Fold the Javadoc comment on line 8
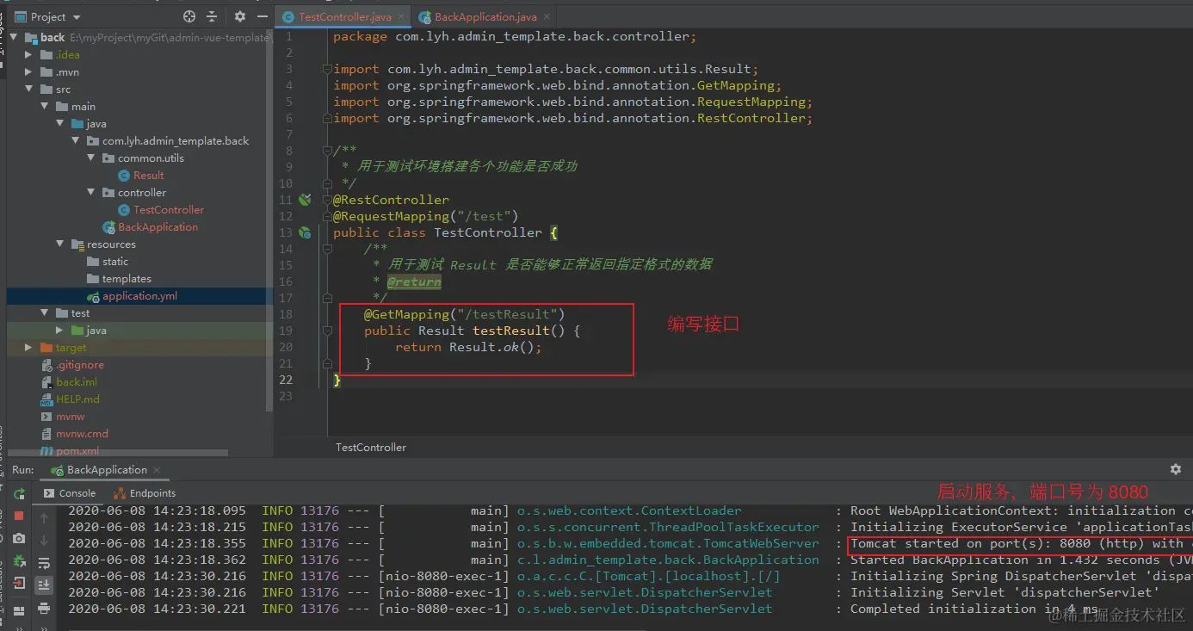The width and height of the screenshot is (1193, 631). 326,151
